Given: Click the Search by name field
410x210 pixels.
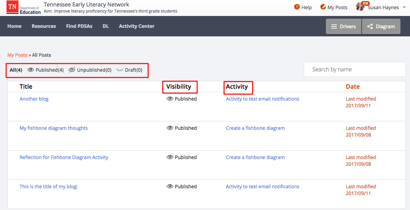Looking at the screenshot, I should pos(354,69).
